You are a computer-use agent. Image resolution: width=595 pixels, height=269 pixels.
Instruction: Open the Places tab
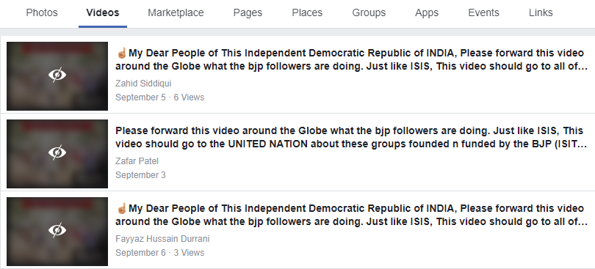pyautogui.click(x=307, y=13)
